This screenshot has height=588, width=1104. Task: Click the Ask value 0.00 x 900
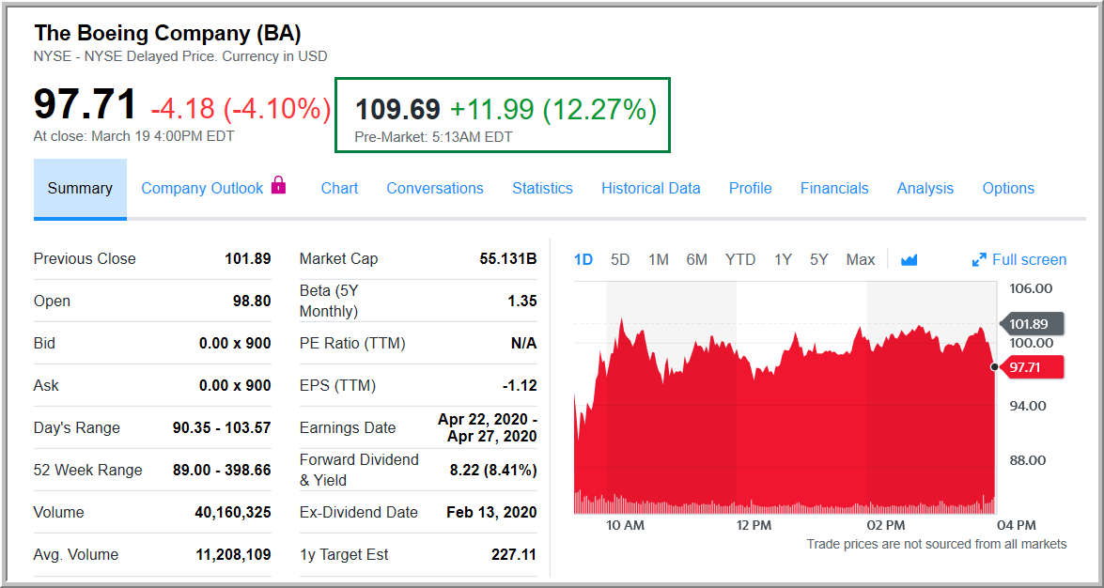[x=235, y=385]
